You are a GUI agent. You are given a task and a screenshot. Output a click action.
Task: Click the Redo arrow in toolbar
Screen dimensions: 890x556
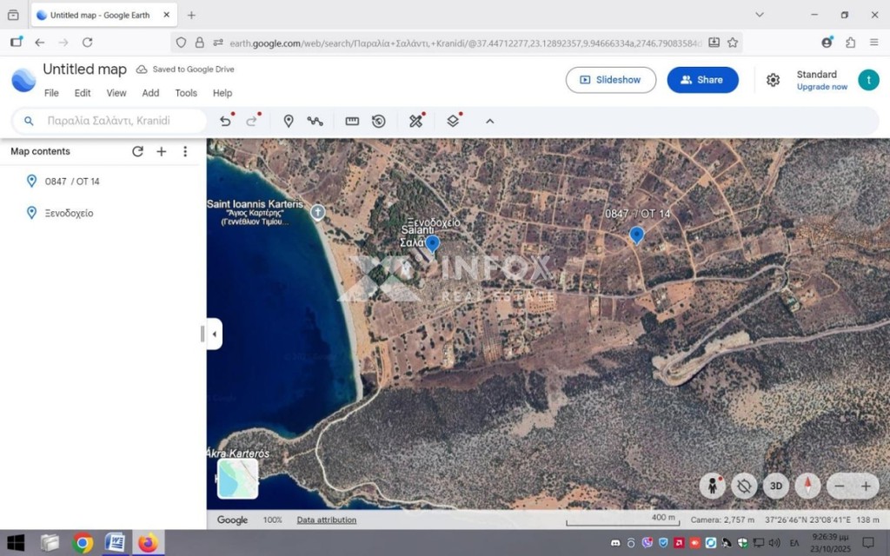point(251,121)
